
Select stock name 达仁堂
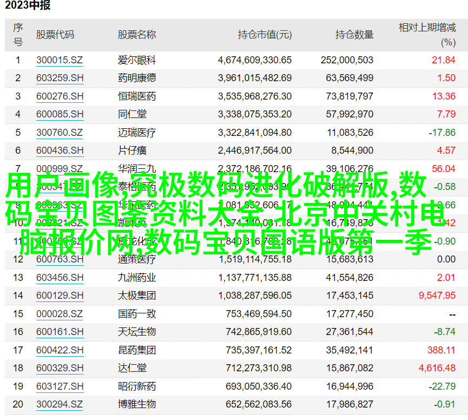click(132, 367)
